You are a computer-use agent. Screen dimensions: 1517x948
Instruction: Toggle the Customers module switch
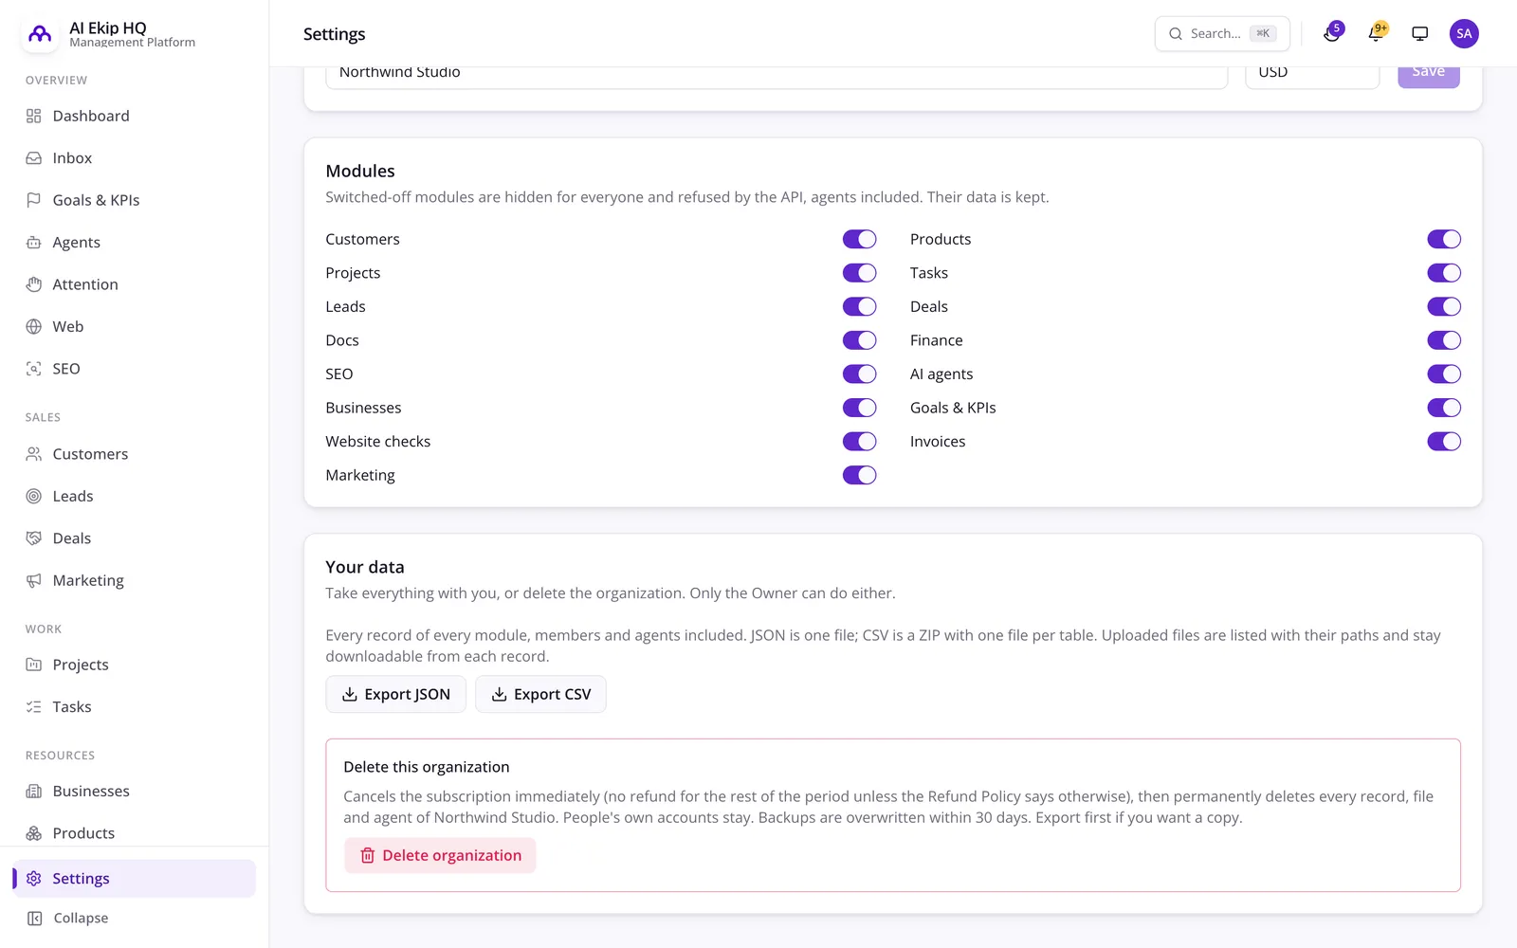pos(860,239)
